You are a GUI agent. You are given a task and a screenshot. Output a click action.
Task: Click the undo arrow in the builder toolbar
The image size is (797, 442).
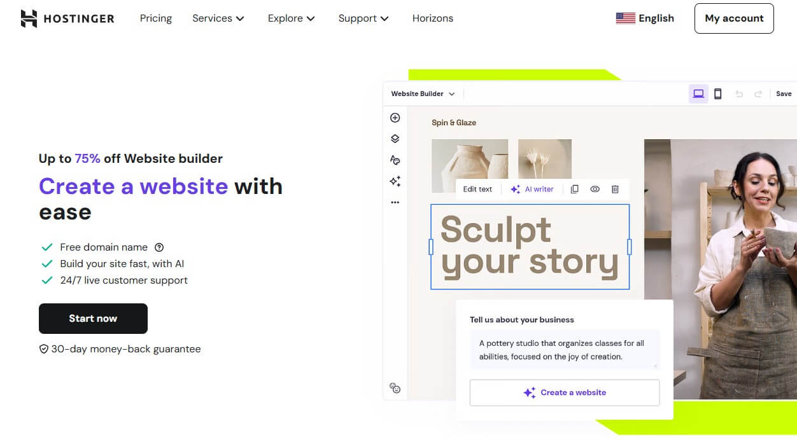tap(738, 93)
